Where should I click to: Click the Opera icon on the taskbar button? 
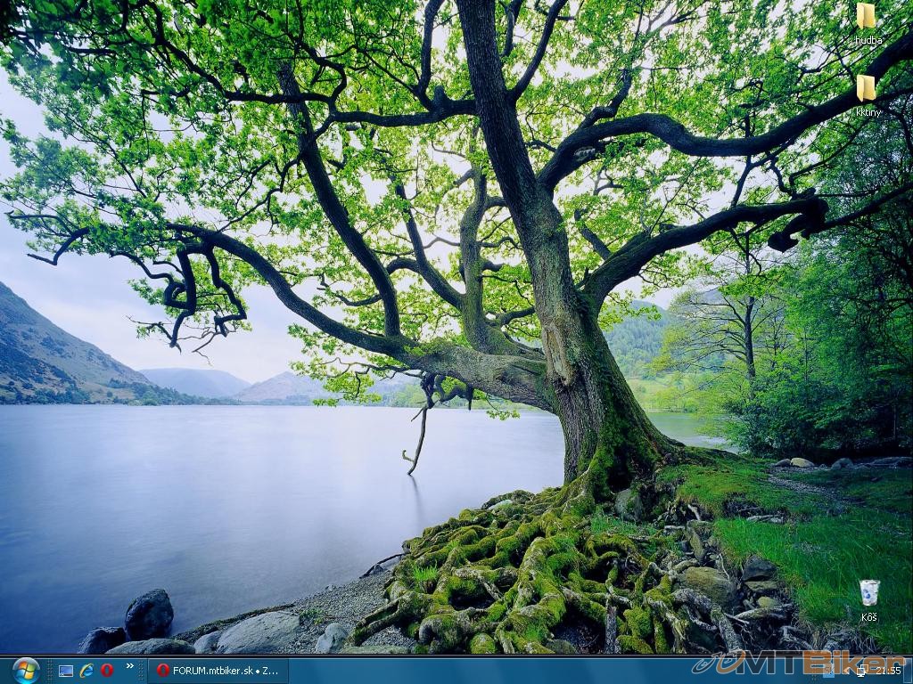pyautogui.click(x=162, y=671)
